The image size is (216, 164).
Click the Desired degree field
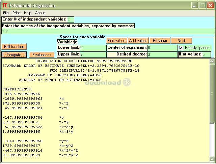162,54
